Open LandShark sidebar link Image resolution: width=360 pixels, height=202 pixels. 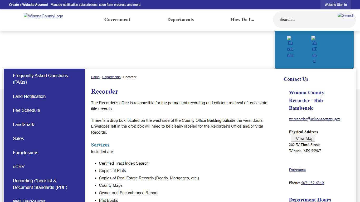[23, 125]
